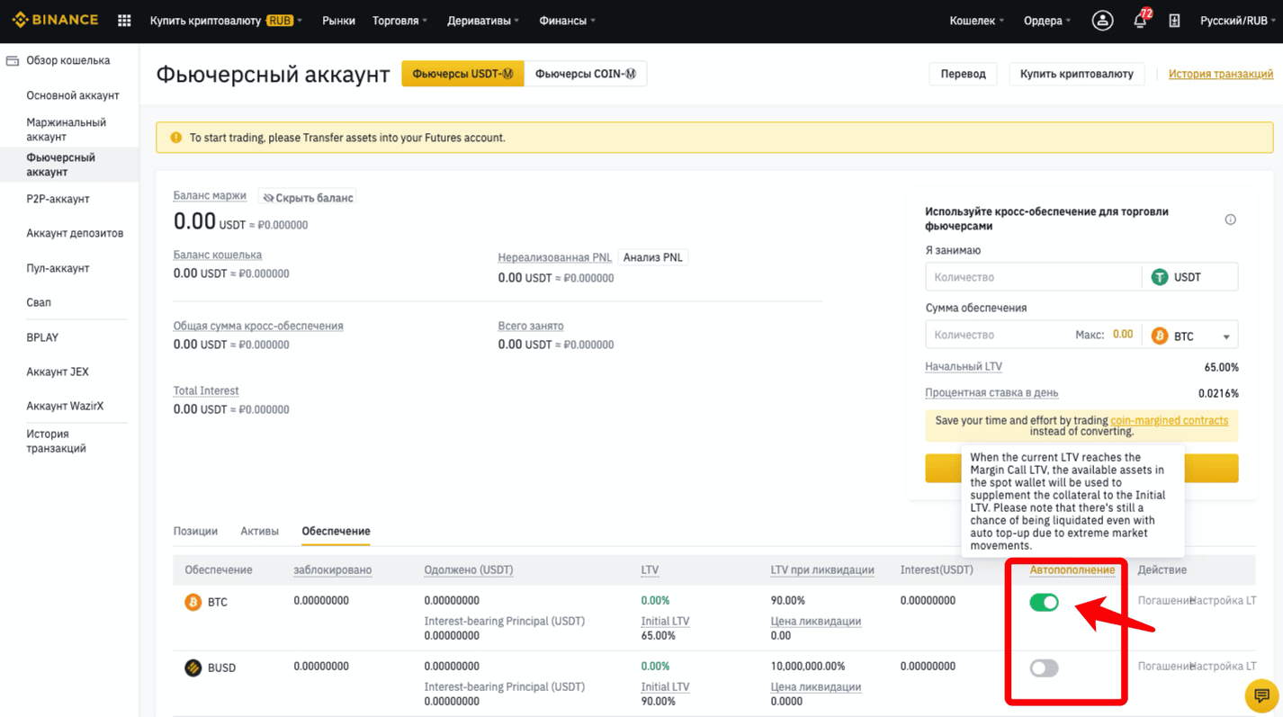This screenshot has height=717, width=1283.
Task: Click the wallet overview card icon
Action: (13, 61)
